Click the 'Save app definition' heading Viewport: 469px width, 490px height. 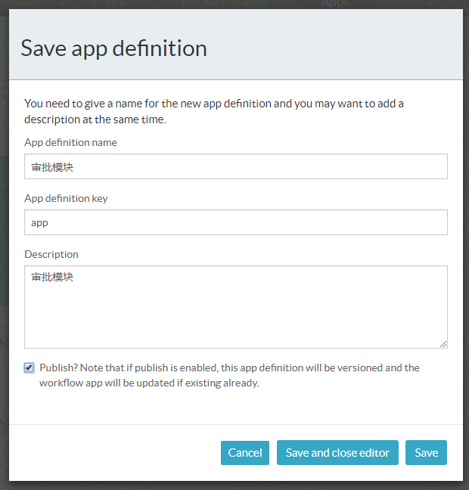(113, 48)
